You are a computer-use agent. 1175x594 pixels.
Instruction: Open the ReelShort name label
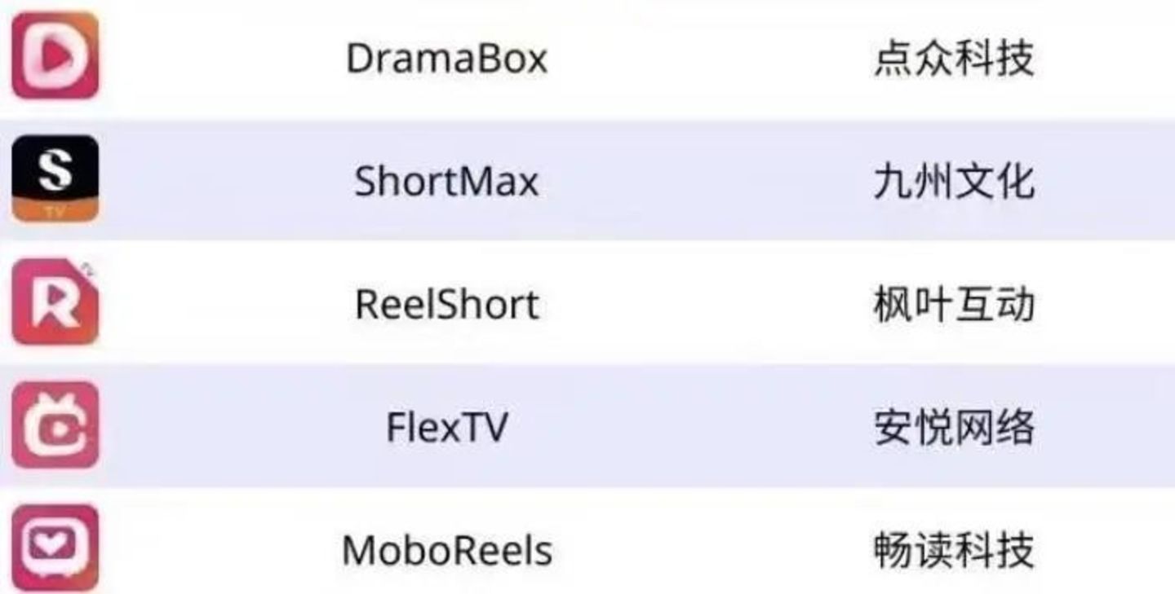pyautogui.click(x=446, y=305)
